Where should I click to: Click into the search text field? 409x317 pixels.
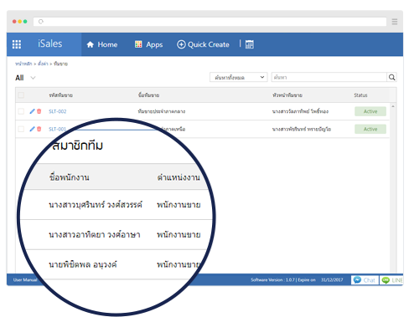coord(329,77)
